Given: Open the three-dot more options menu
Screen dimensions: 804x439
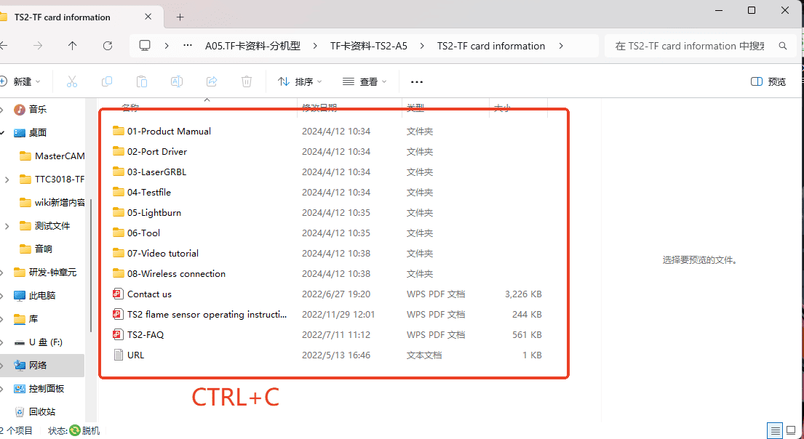Looking at the screenshot, I should click(417, 81).
